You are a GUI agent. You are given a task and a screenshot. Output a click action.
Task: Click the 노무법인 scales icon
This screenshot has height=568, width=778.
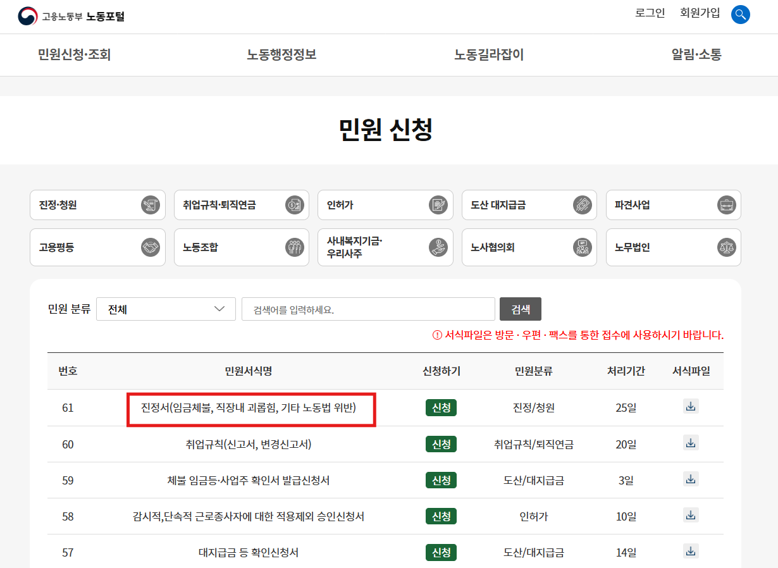click(727, 247)
